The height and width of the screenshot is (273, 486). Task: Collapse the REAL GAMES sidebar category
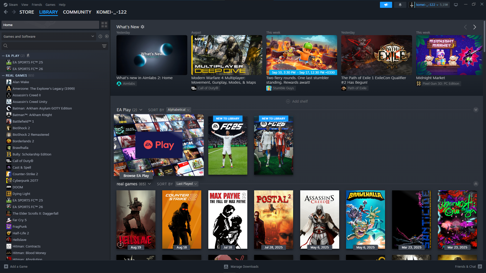coord(3,75)
